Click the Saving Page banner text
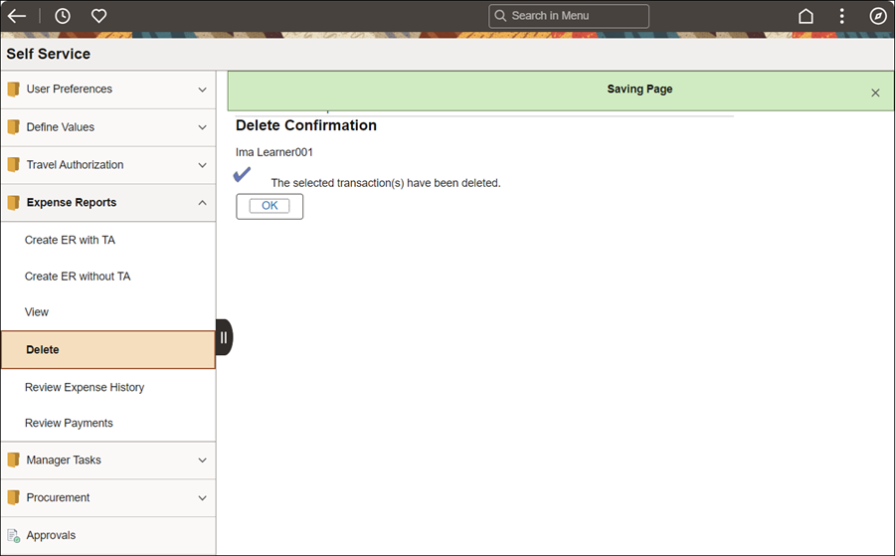Viewport: 895px width, 556px height. (639, 90)
